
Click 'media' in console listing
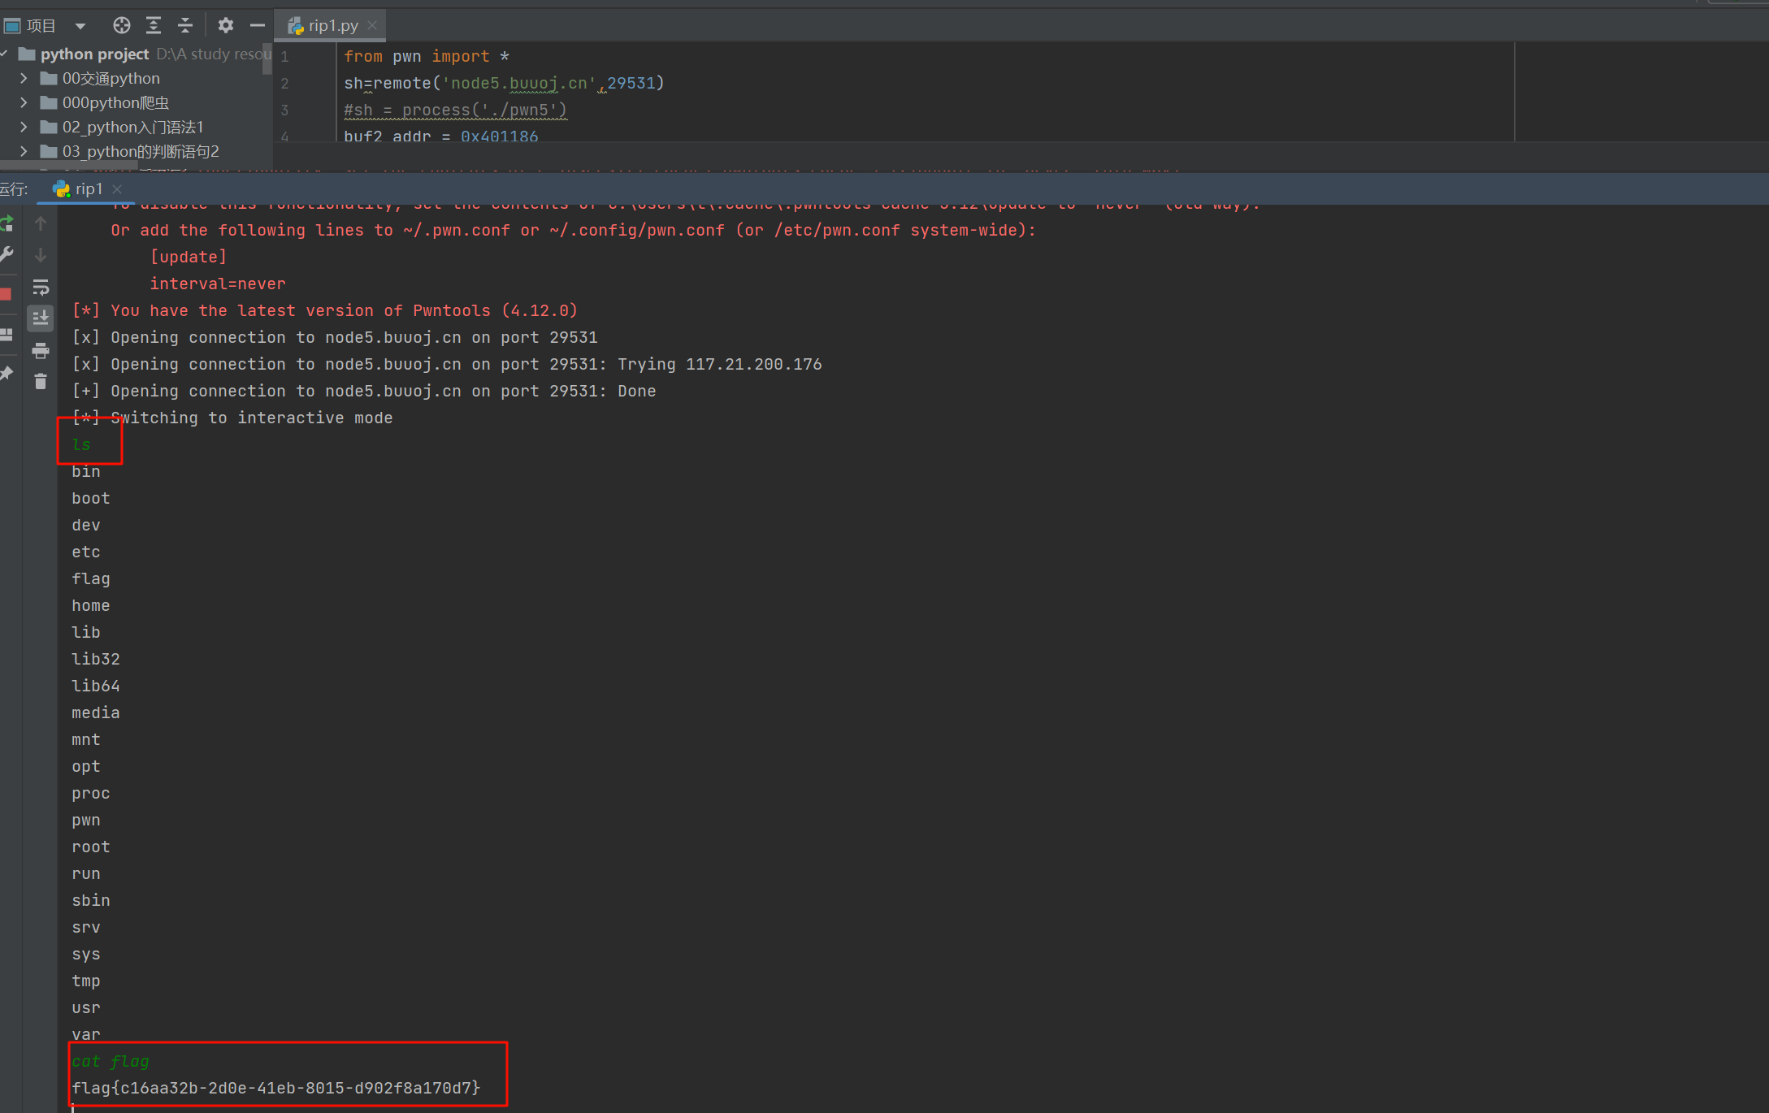click(x=96, y=712)
